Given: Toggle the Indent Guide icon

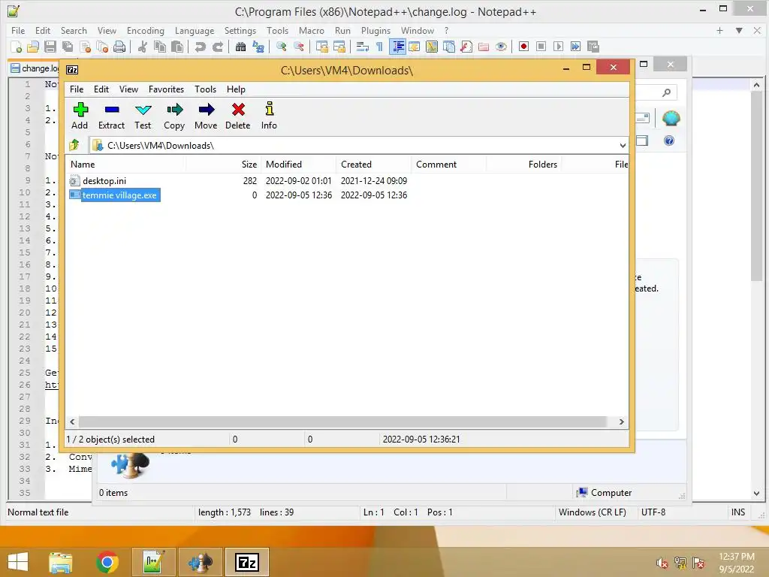Looking at the screenshot, I should 397,47.
